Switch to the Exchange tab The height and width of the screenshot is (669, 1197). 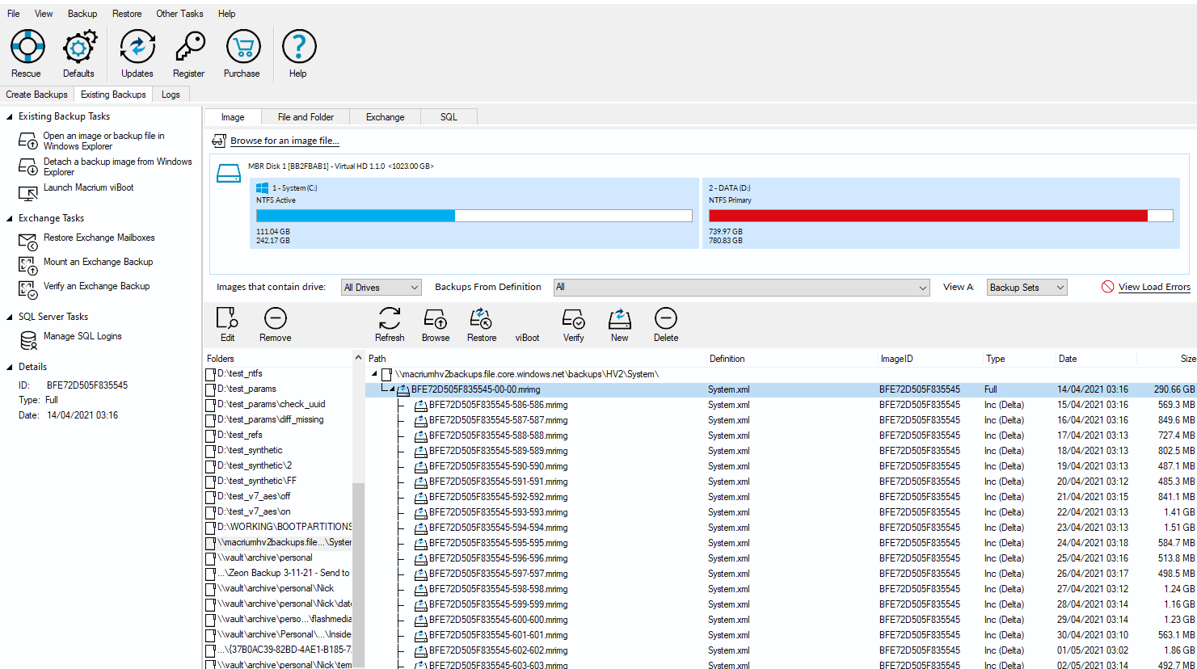(x=385, y=116)
